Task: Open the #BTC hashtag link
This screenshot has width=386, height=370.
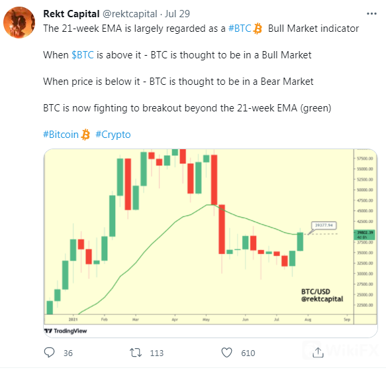Action: [x=240, y=29]
